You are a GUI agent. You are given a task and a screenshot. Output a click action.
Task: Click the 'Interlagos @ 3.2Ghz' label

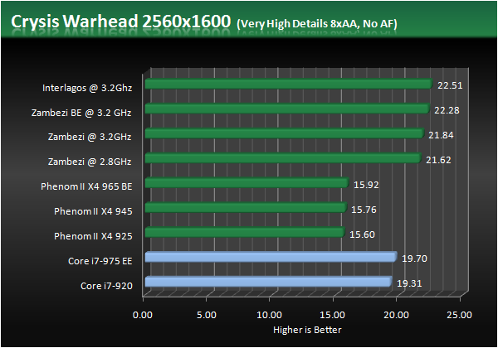point(87,88)
